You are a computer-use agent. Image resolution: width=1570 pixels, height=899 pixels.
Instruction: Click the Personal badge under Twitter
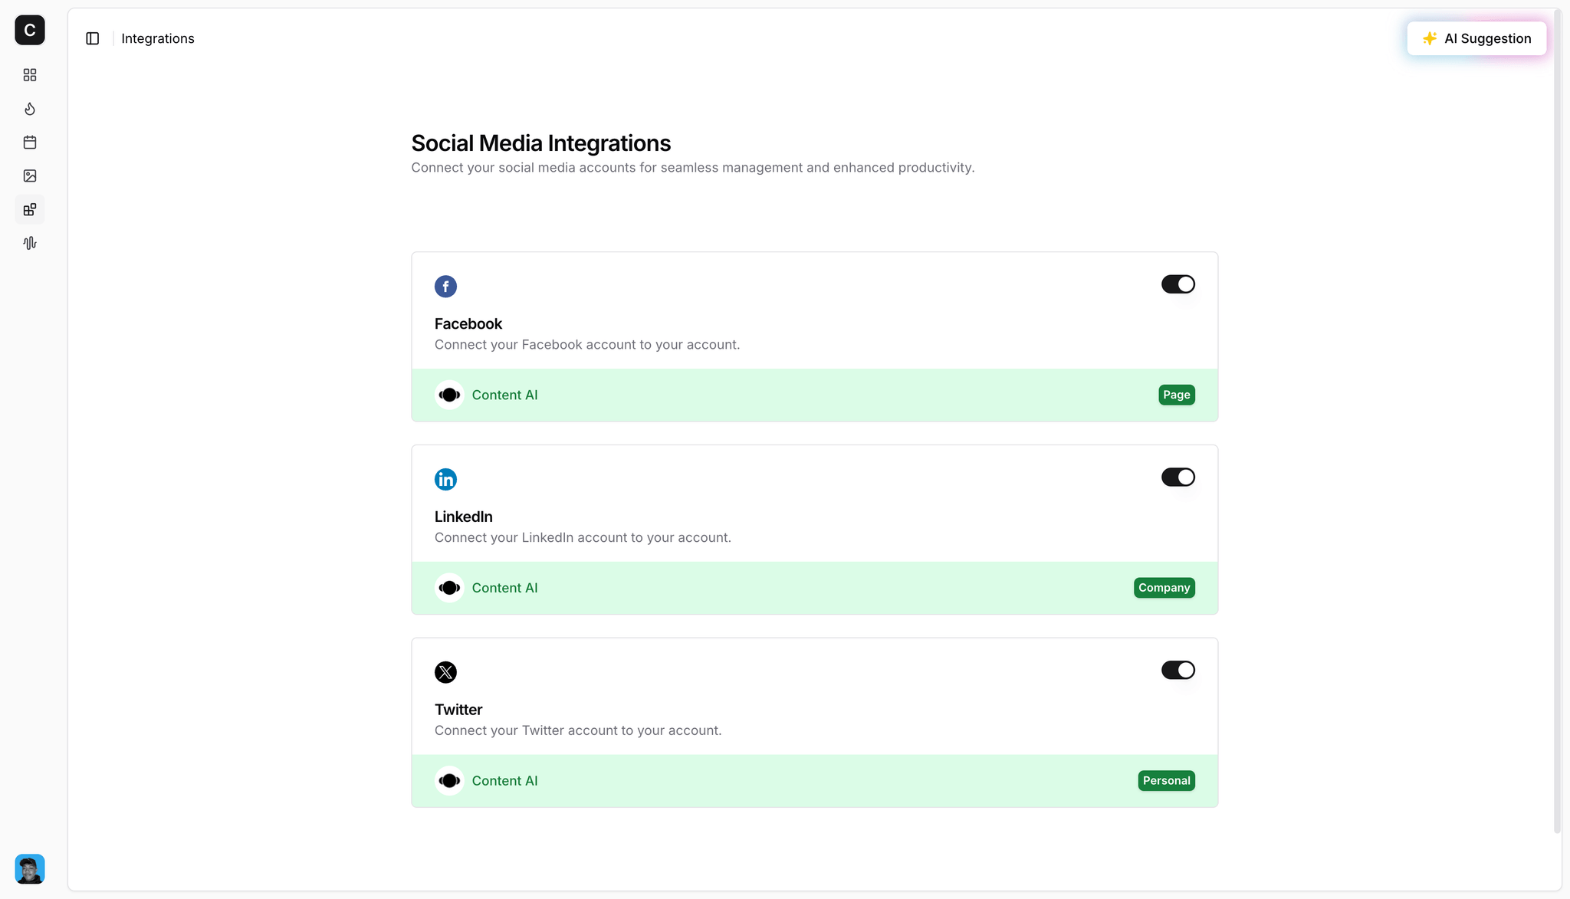tap(1166, 780)
